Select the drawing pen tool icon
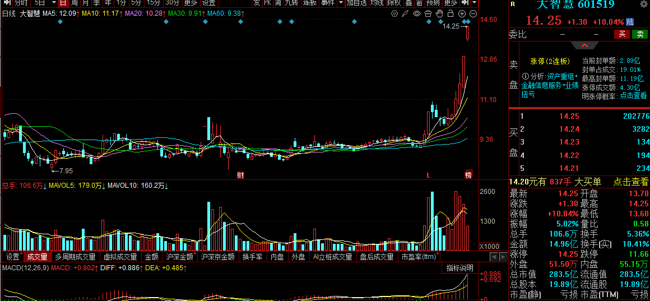This screenshot has width=650, height=301. (x=406, y=13)
